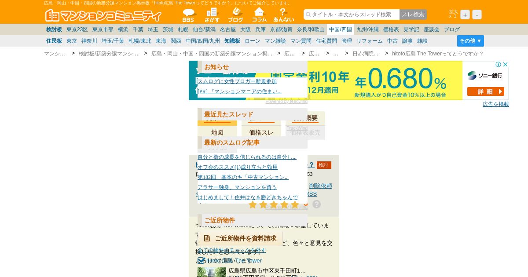The width and height of the screenshot is (528, 277).
Task: Open the リフォーム link
Action: pyautogui.click(x=370, y=41)
